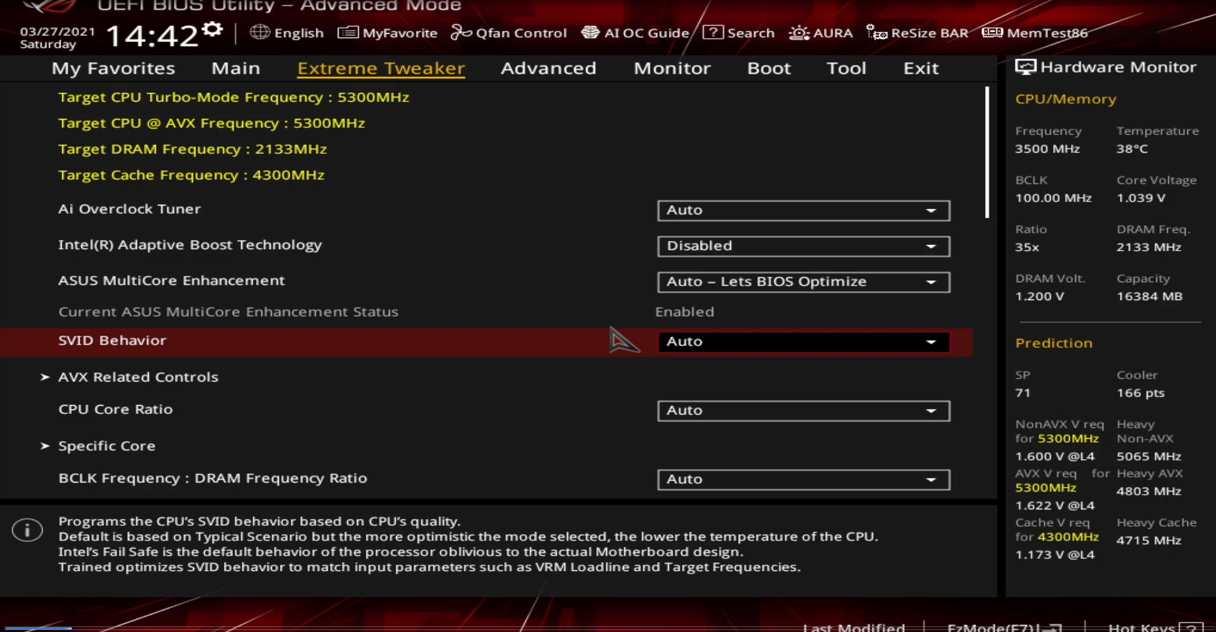Click Last Modified button

point(853,626)
